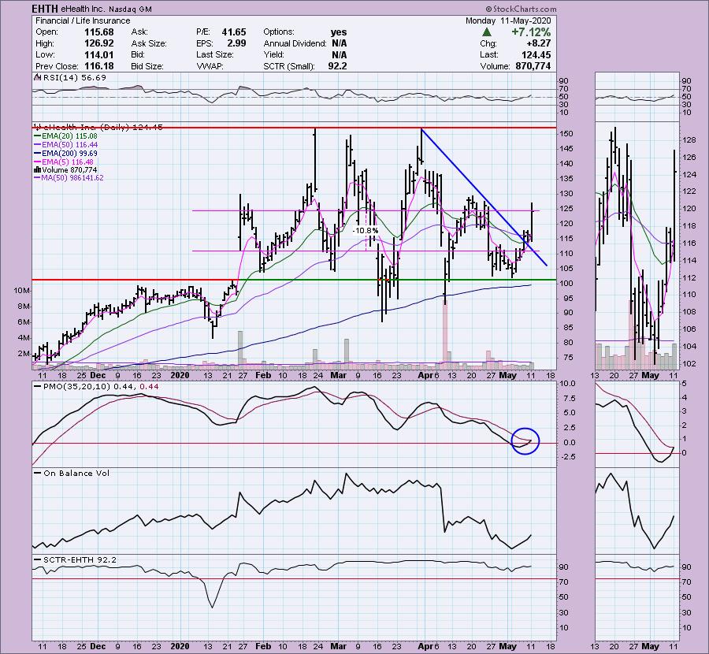Click the Prev Close value 116.18

coord(99,66)
